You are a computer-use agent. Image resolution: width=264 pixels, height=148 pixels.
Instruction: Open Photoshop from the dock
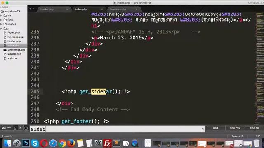pos(26,143)
